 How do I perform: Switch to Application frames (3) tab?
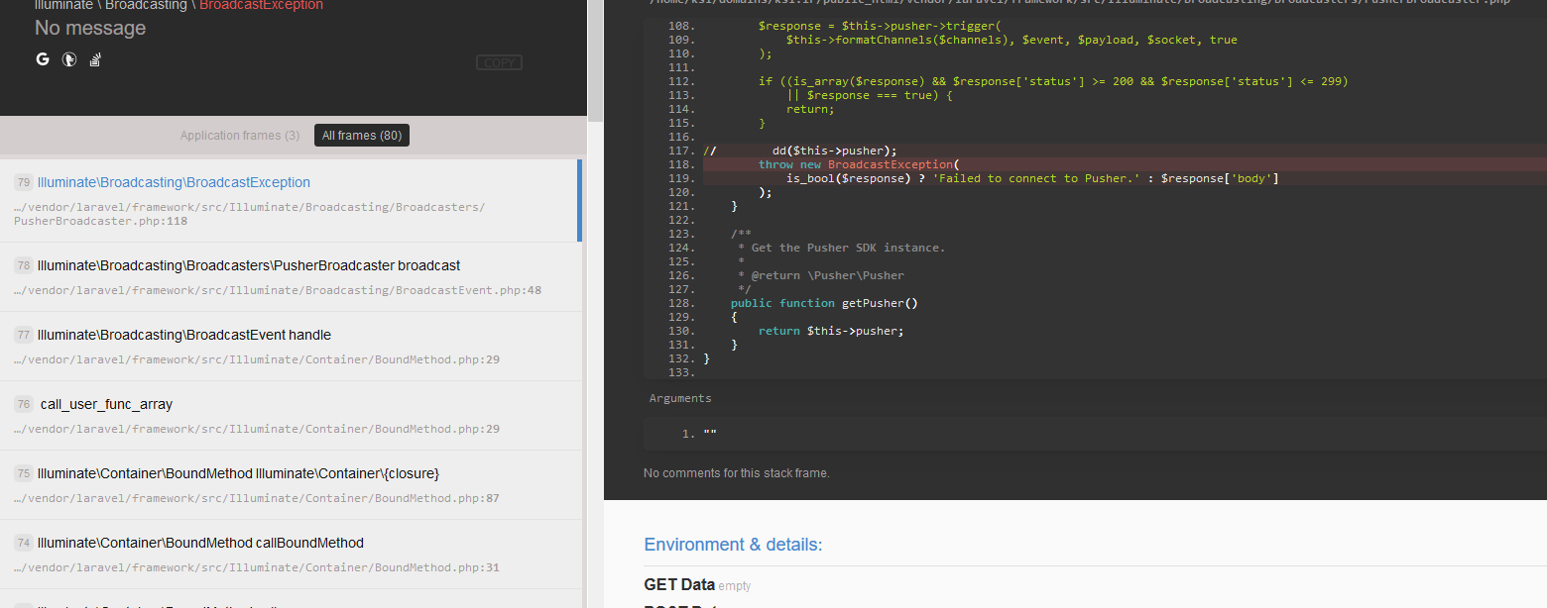pyautogui.click(x=240, y=136)
